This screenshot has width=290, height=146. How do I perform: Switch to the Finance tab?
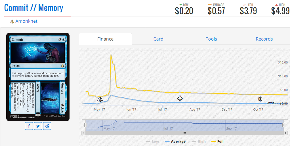[106, 39]
